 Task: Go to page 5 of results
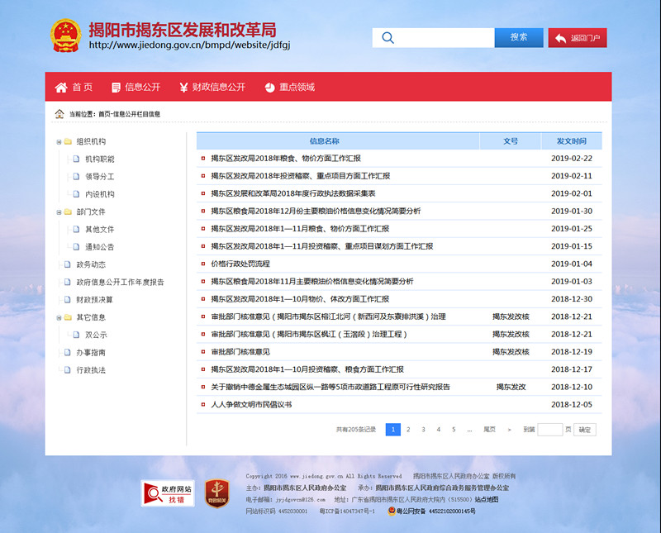pyautogui.click(x=454, y=430)
